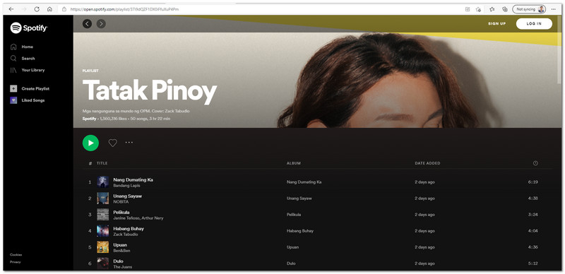The width and height of the screenshot is (565, 274).
Task: Click the DATE ADDED column header
Action: [427, 163]
